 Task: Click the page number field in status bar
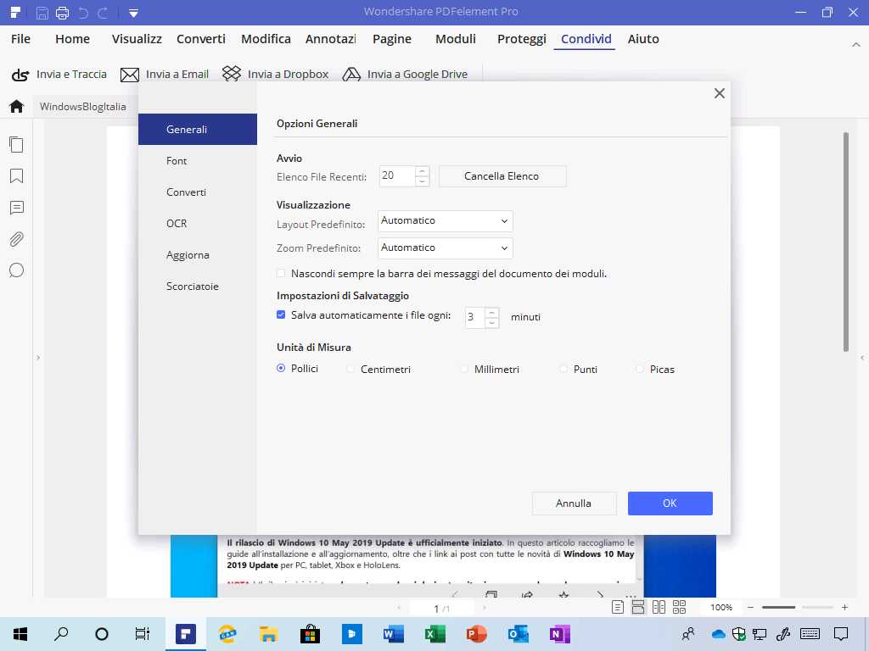(x=441, y=609)
